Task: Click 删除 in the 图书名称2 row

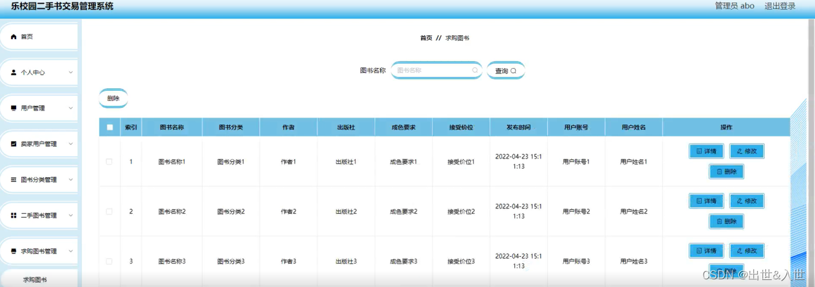Action: coord(726,222)
